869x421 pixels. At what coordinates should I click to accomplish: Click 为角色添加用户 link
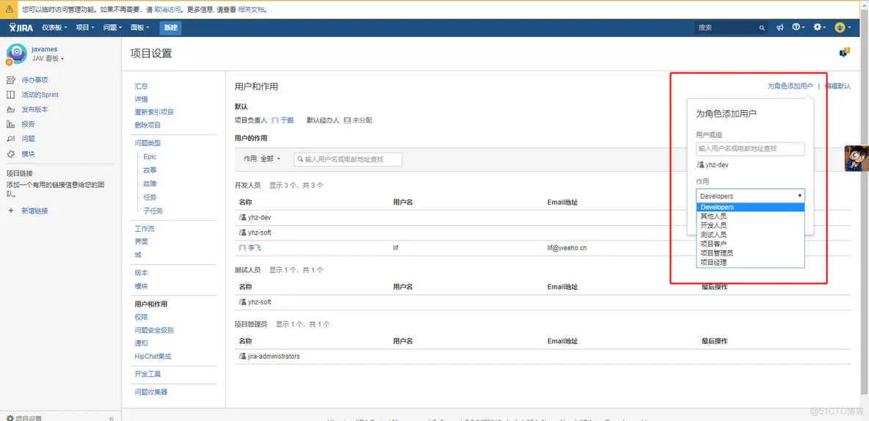[790, 87]
